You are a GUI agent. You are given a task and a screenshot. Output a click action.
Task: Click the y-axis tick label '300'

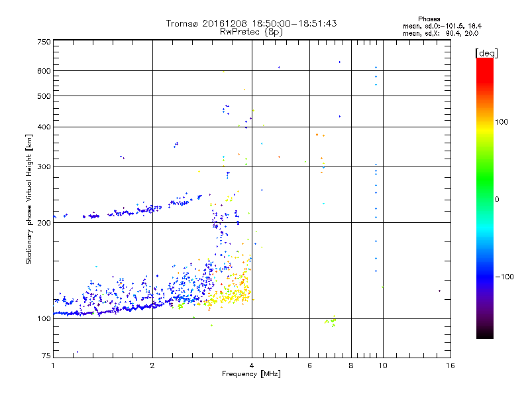[44, 167]
